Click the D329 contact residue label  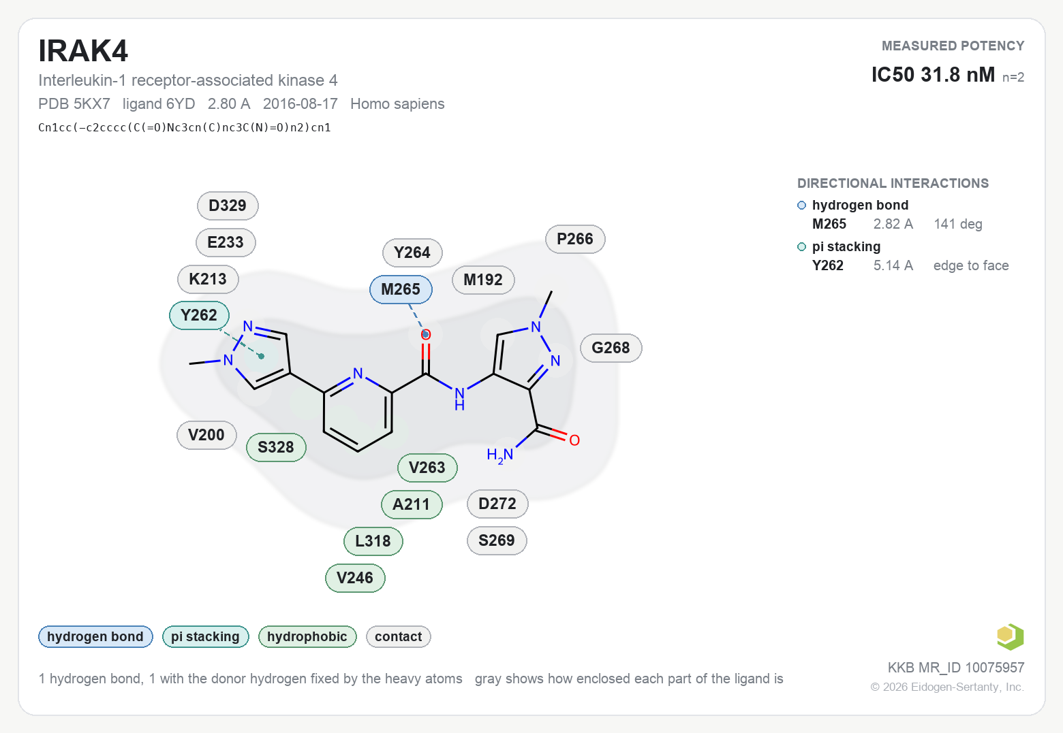(228, 206)
